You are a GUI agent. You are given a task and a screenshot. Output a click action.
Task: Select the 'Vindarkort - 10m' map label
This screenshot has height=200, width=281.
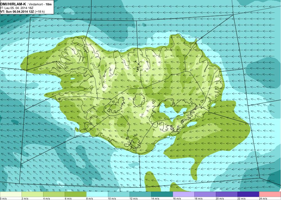coord(40,4)
